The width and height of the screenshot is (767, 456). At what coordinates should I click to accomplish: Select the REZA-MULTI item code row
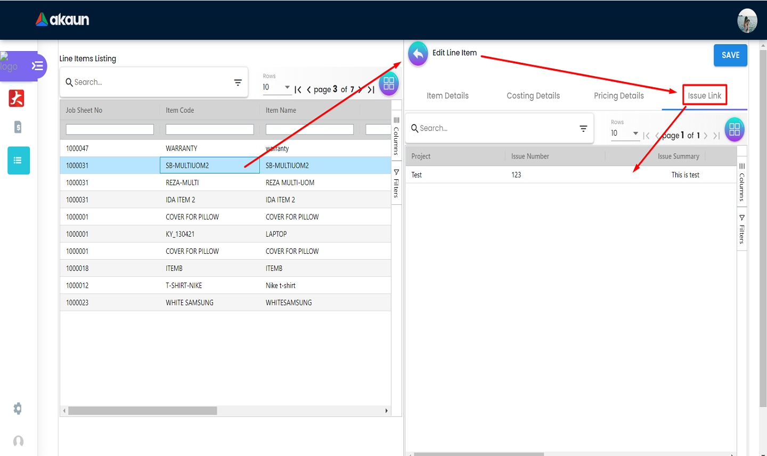(182, 183)
